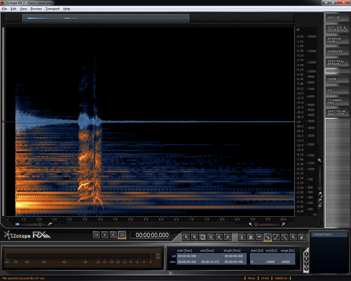351x281 pixels.
Task: Click the play selection button
Action: 113,235
